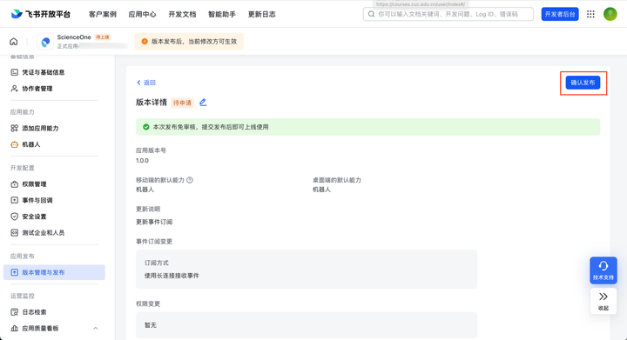The height and width of the screenshot is (340, 627).
Task: Select 应用质量看板 in sidebar
Action: tap(40, 329)
